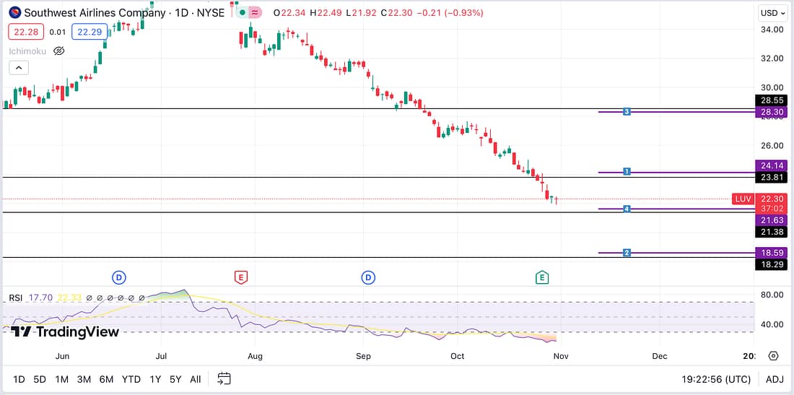Screen dimensions: 794x395
Task: Toggle ADJ adjusted data setting
Action: click(774, 379)
